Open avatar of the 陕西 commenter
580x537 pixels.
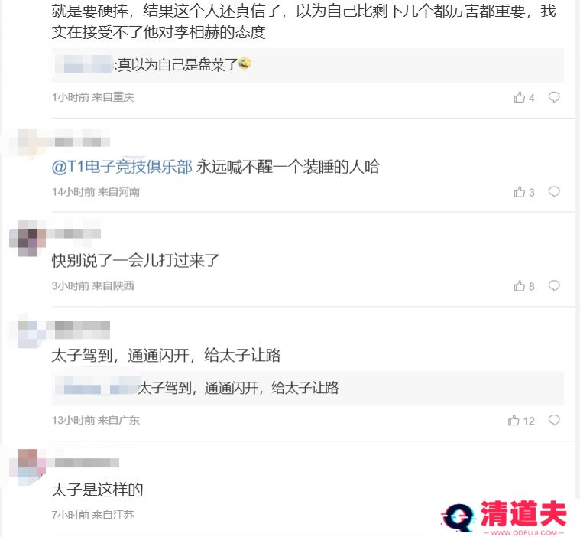[28, 238]
